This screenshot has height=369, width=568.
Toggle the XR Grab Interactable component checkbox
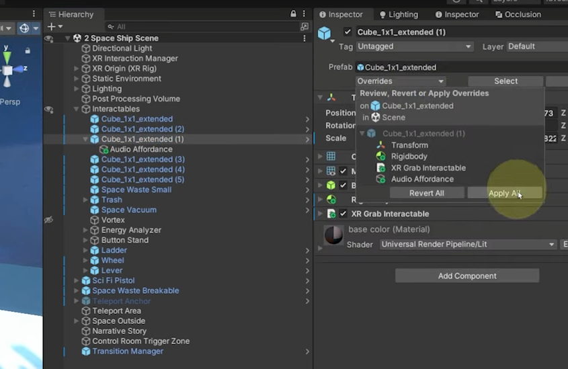click(343, 214)
